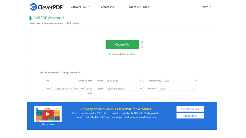Choose file from Dropbox icon
The height and width of the screenshot is (138, 246).
142,47
